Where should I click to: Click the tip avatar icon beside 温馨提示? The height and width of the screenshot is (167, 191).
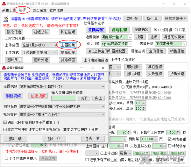click(6, 19)
